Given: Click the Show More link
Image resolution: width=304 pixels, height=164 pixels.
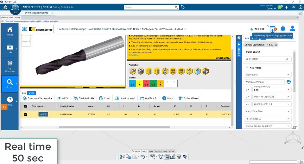Looking at the screenshot, I should (134, 55).
